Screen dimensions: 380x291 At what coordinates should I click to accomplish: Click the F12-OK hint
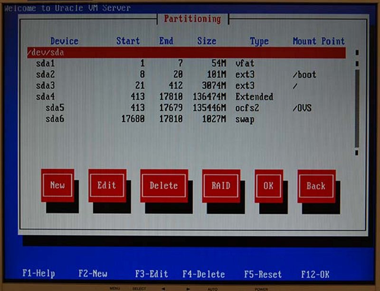[x=315, y=274]
